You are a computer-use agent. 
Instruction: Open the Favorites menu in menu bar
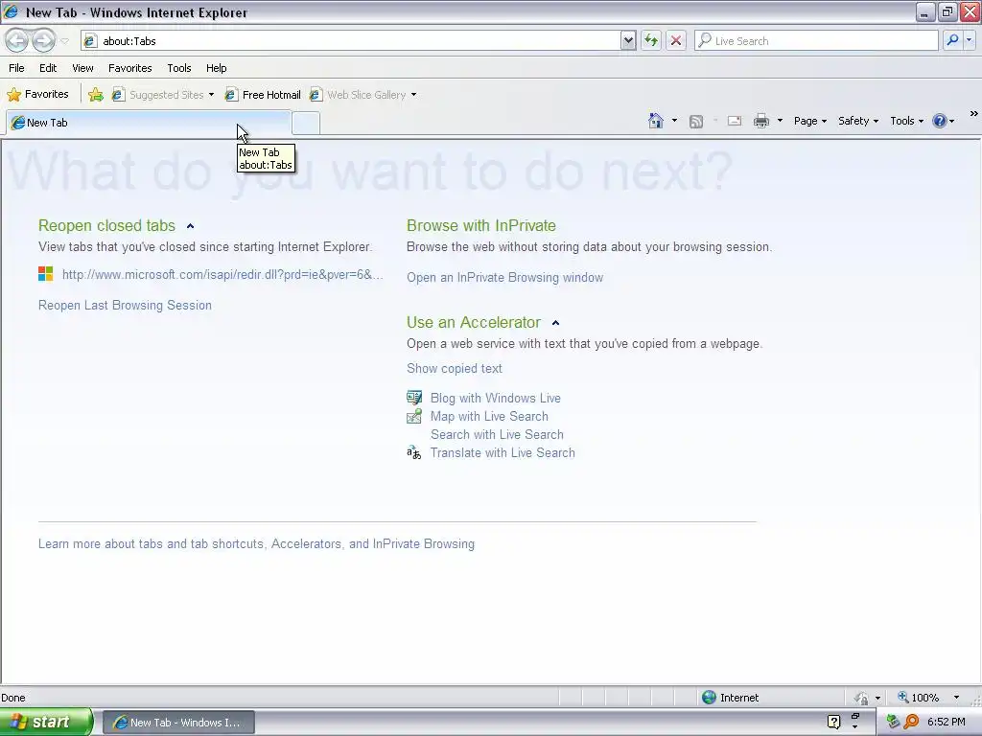[130, 68]
